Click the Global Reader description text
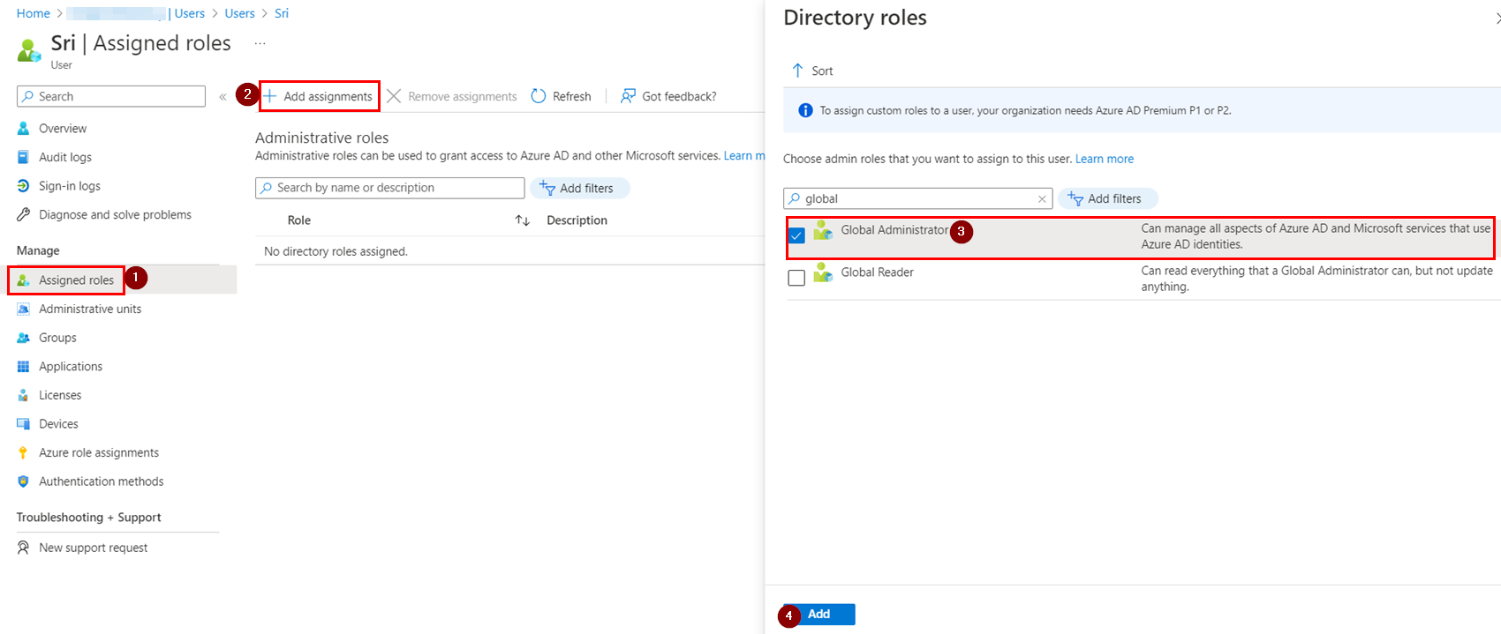 [x=1316, y=279]
